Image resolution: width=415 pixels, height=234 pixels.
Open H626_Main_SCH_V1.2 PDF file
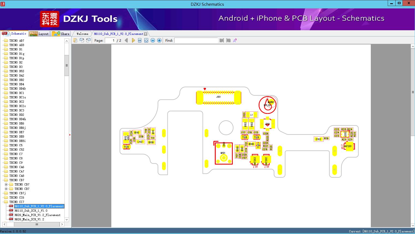tap(29, 219)
